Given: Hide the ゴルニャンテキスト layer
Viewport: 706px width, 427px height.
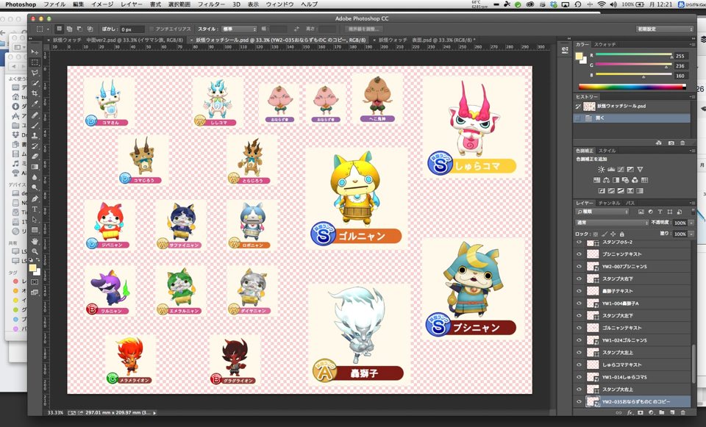Looking at the screenshot, I should [579, 328].
